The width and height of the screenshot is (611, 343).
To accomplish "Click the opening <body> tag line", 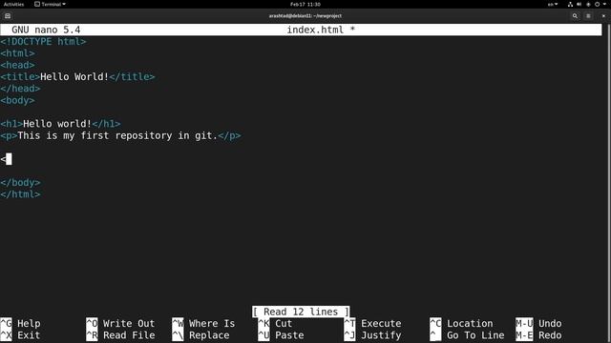I will pyautogui.click(x=17, y=100).
